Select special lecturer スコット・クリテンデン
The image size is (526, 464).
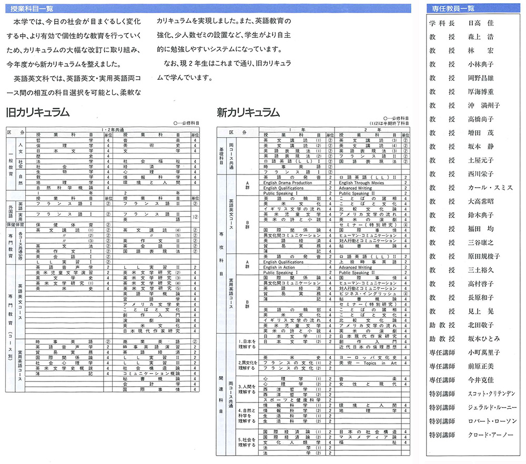point(491,394)
